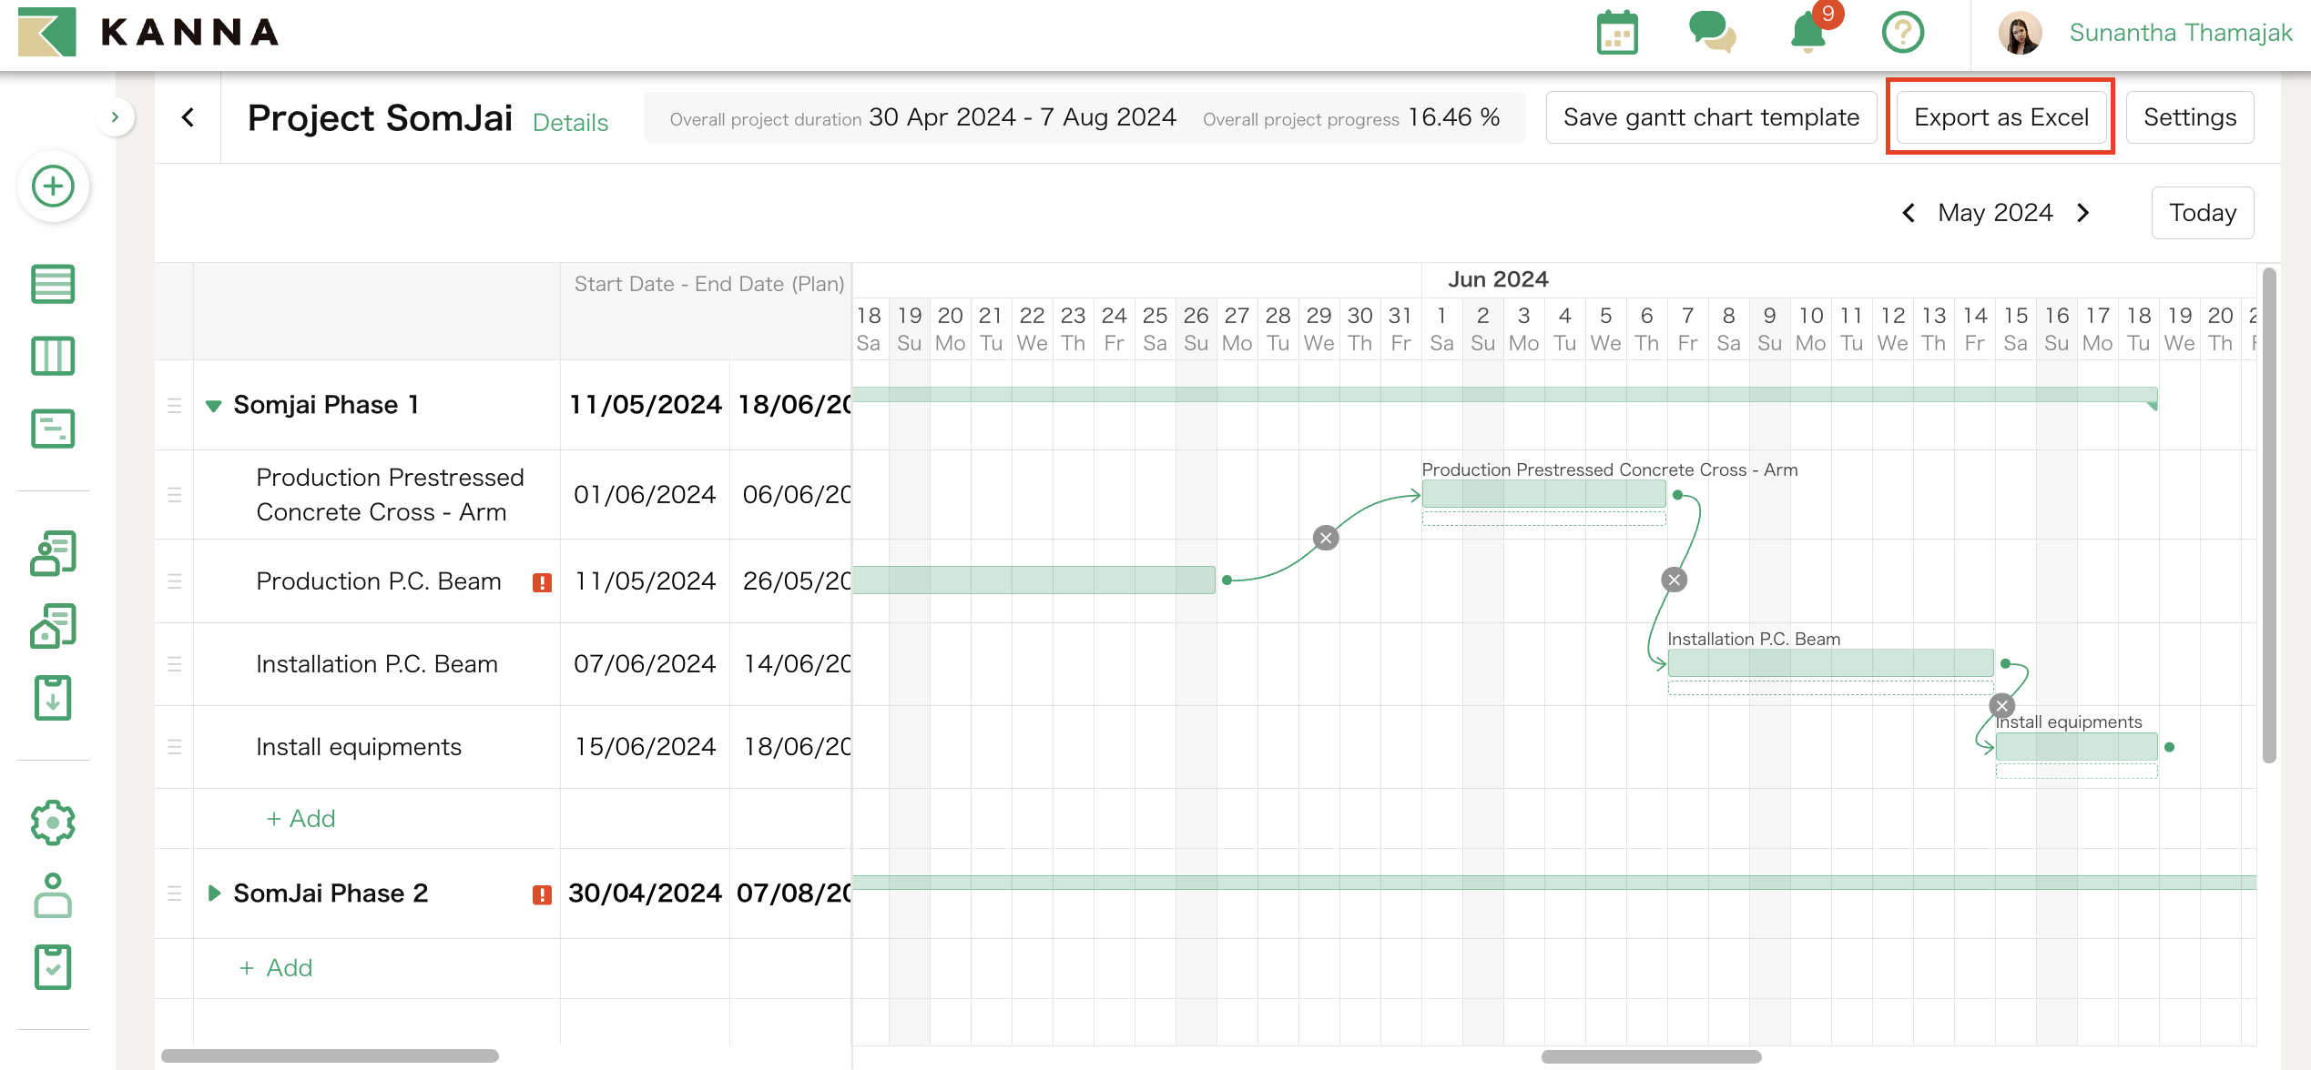Click Add under Somjai Phase 1 tasks
The image size is (2311, 1070).
[x=300, y=818]
